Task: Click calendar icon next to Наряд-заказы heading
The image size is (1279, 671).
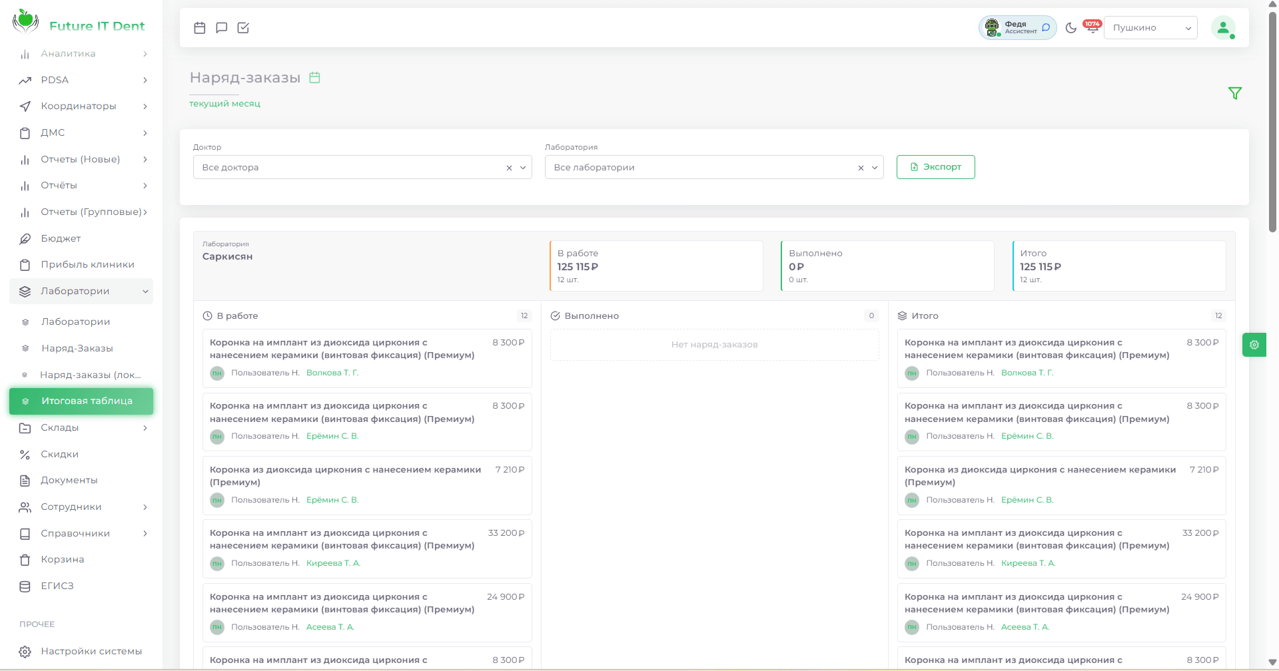Action: click(x=315, y=78)
